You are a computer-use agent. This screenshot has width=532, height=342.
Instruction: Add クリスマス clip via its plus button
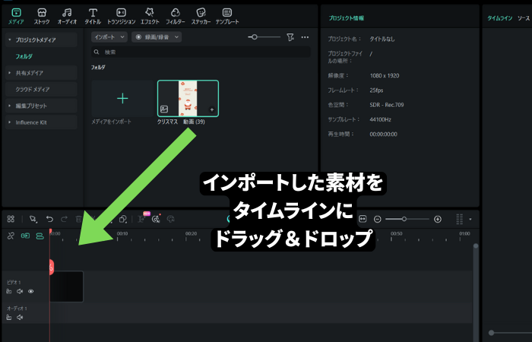(212, 109)
